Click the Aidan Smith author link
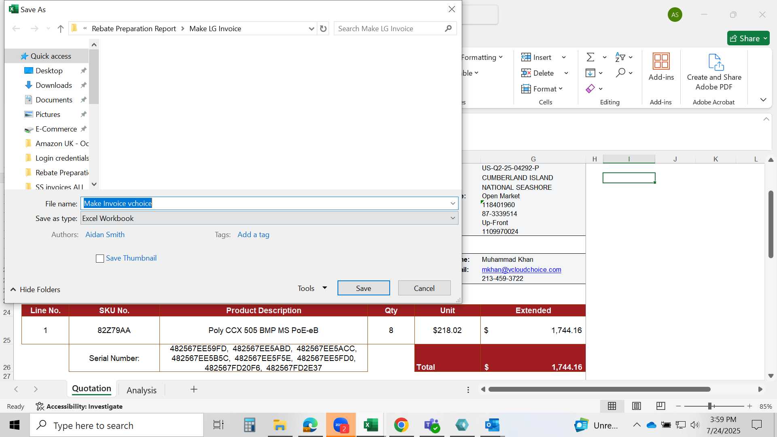 [x=105, y=235]
